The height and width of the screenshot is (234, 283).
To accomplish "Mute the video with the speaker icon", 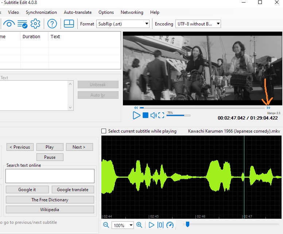I will (154, 115).
